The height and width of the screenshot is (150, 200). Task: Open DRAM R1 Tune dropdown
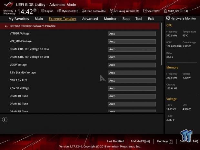point(132,96)
